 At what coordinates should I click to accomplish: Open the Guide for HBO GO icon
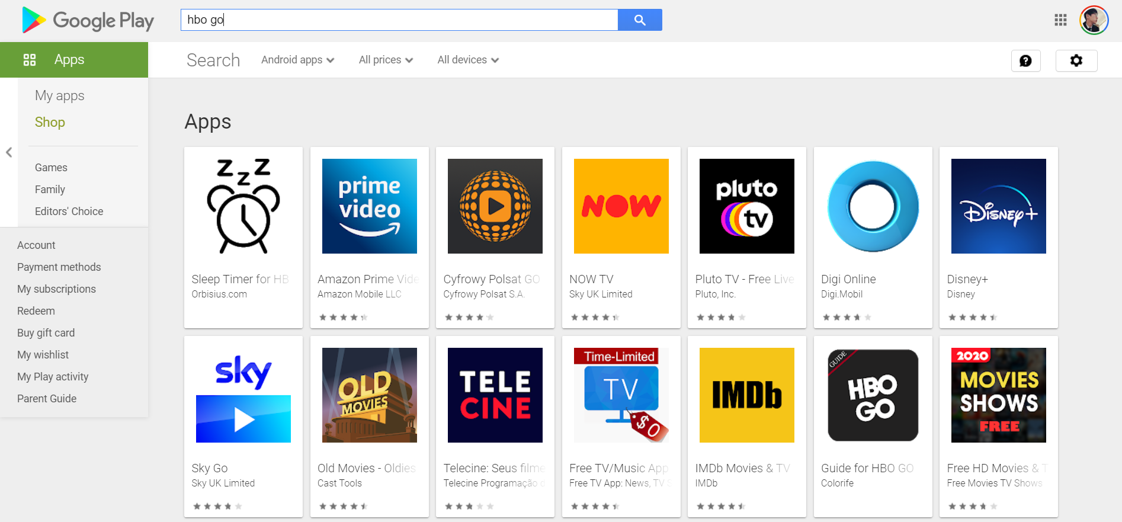873,395
